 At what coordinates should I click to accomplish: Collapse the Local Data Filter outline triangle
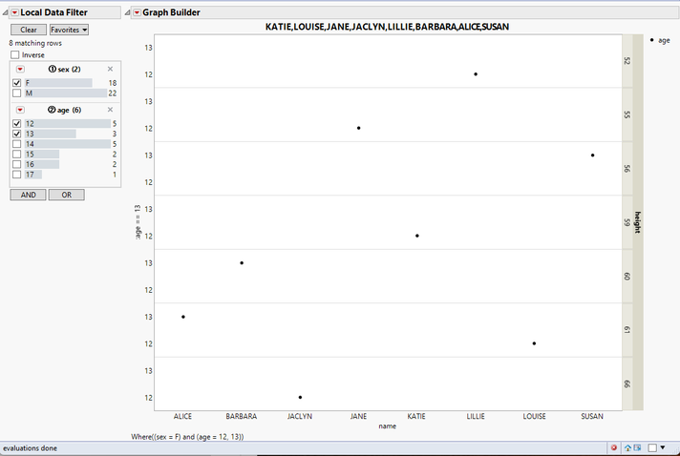point(5,13)
